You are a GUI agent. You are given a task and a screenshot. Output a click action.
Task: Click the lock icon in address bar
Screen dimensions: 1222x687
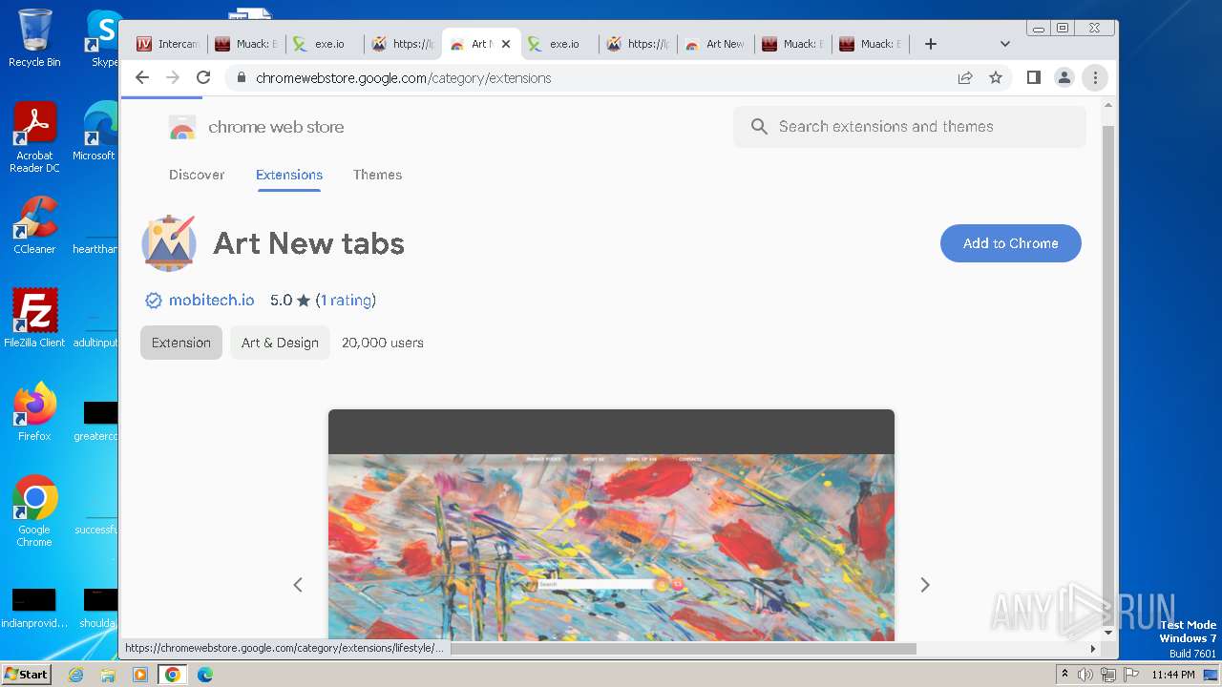tap(241, 78)
